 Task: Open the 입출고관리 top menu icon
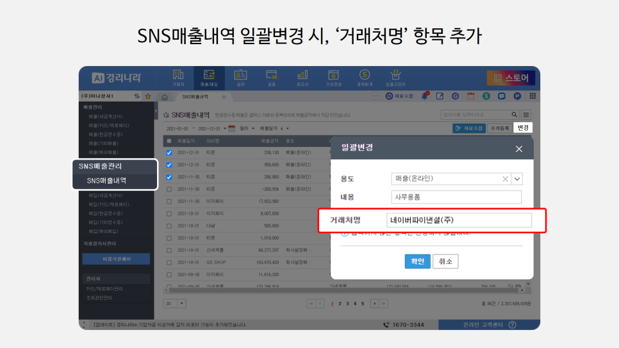(x=395, y=78)
